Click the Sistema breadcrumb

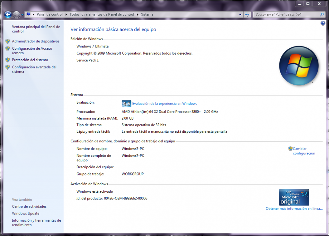point(147,14)
